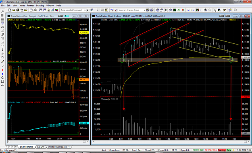Click the $ADV chart horizontal scrollbar
The height and width of the screenshot is (153, 252).
pos(48,142)
